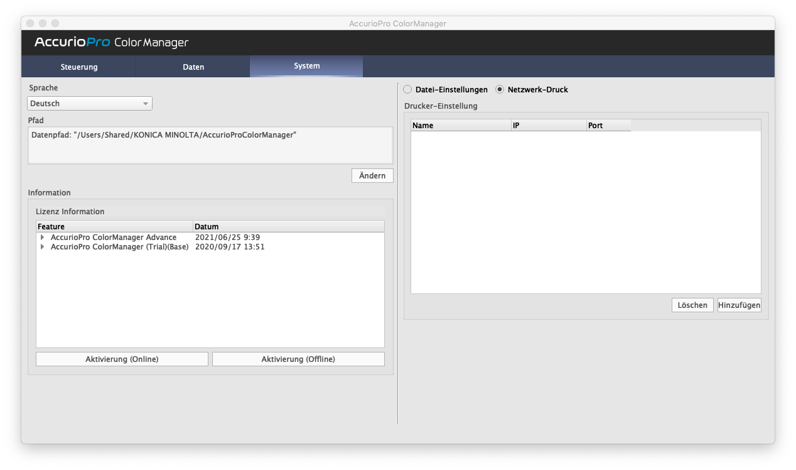Select the AccurioPro ColorManager Advance entry

114,238
